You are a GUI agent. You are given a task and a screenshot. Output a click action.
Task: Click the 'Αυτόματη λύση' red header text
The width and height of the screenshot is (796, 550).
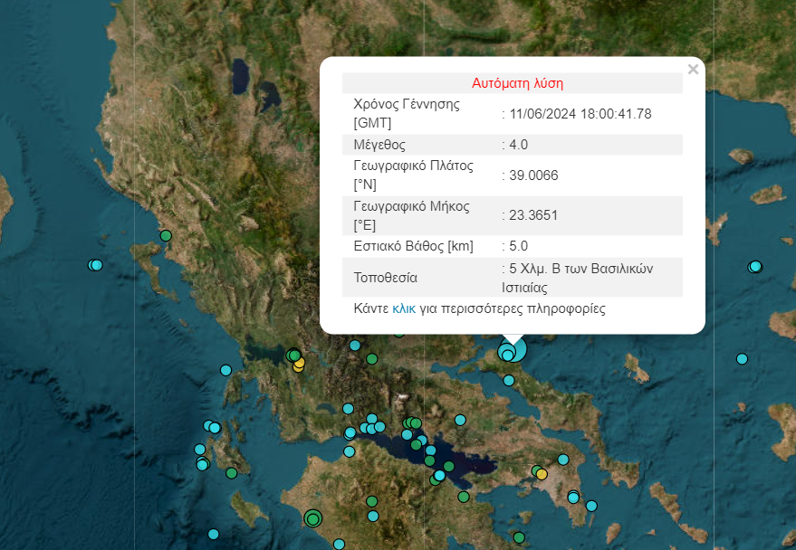517,83
